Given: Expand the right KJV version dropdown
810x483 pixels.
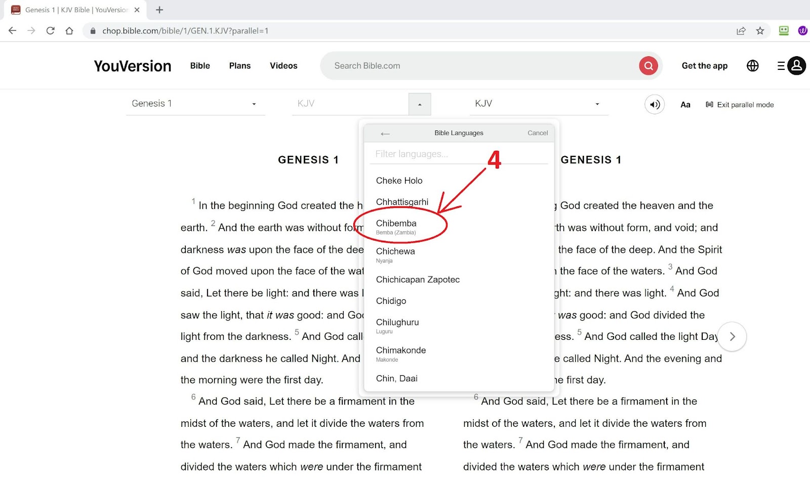Looking at the screenshot, I should coord(538,104).
